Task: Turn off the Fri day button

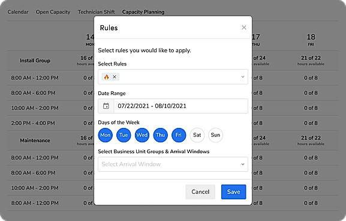Action: click(x=179, y=135)
